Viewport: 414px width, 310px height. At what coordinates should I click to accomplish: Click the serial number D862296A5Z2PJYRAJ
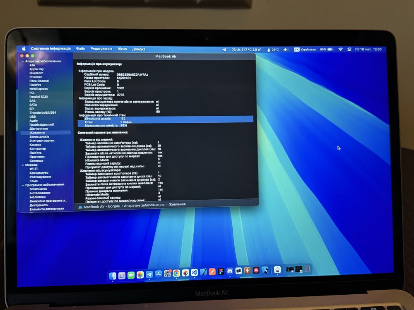tap(132, 74)
